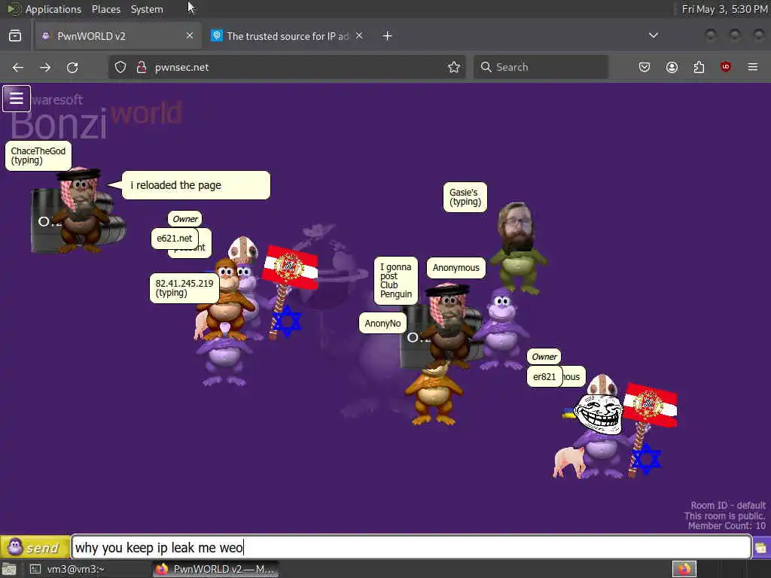Image resolution: width=771 pixels, height=578 pixels.
Task: Click the e621.net name tag
Action: [x=175, y=239]
